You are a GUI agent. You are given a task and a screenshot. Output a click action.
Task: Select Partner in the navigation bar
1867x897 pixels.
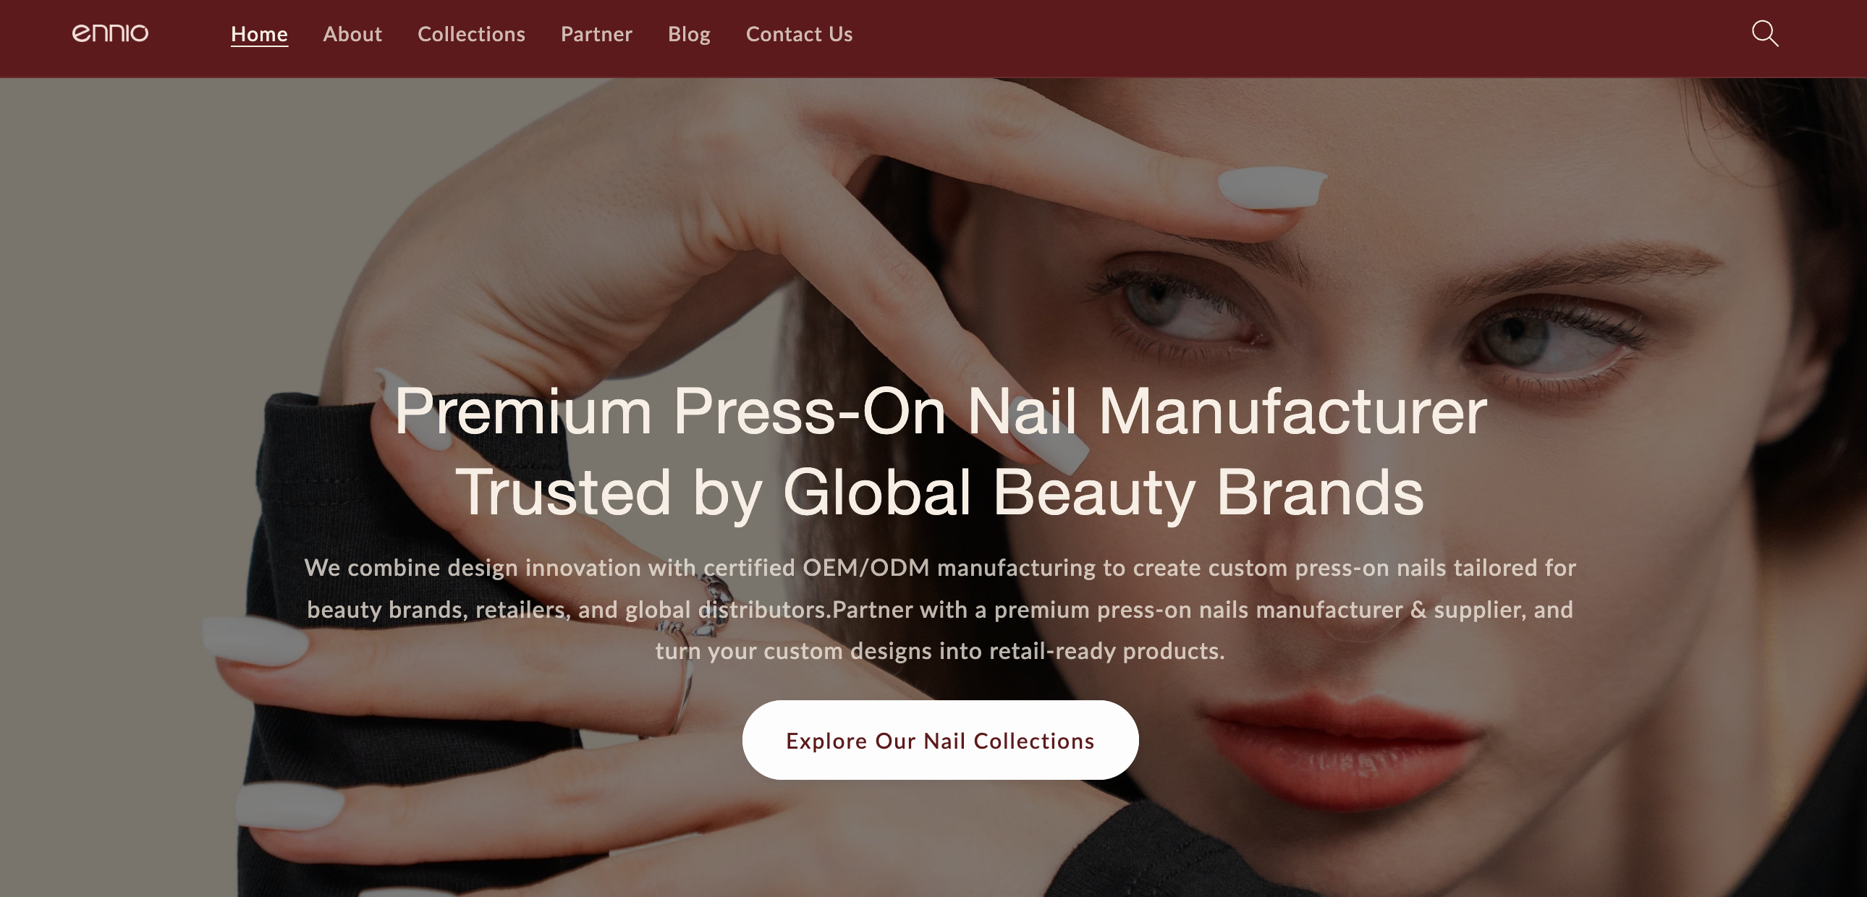(596, 34)
